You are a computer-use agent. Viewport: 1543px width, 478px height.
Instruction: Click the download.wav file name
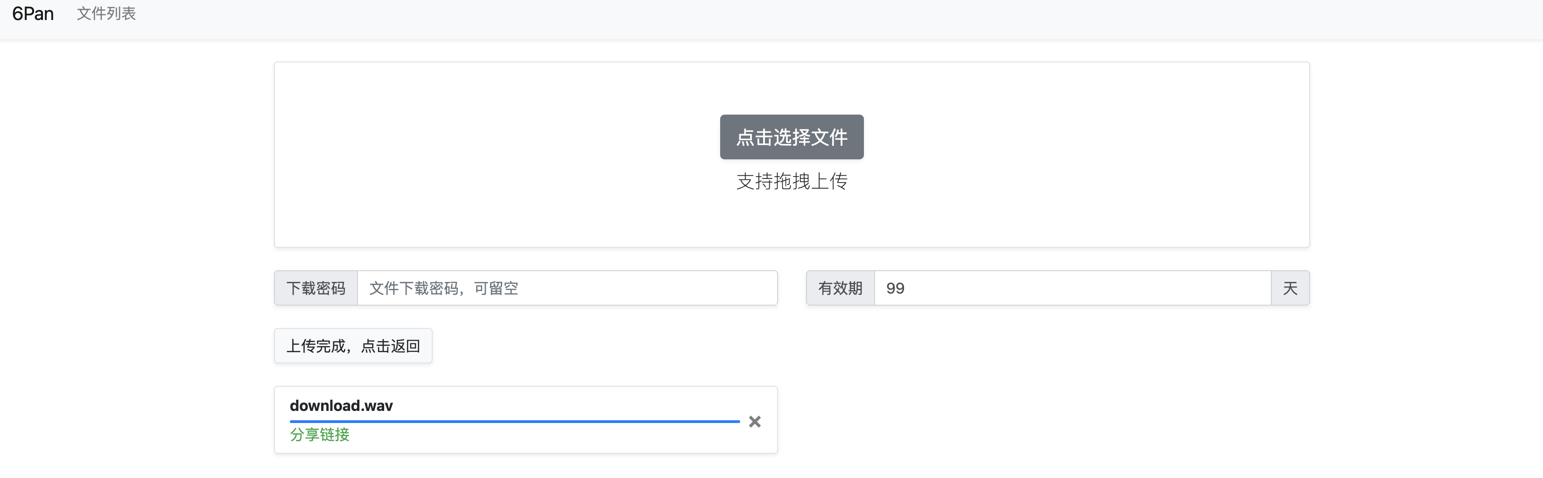point(341,406)
